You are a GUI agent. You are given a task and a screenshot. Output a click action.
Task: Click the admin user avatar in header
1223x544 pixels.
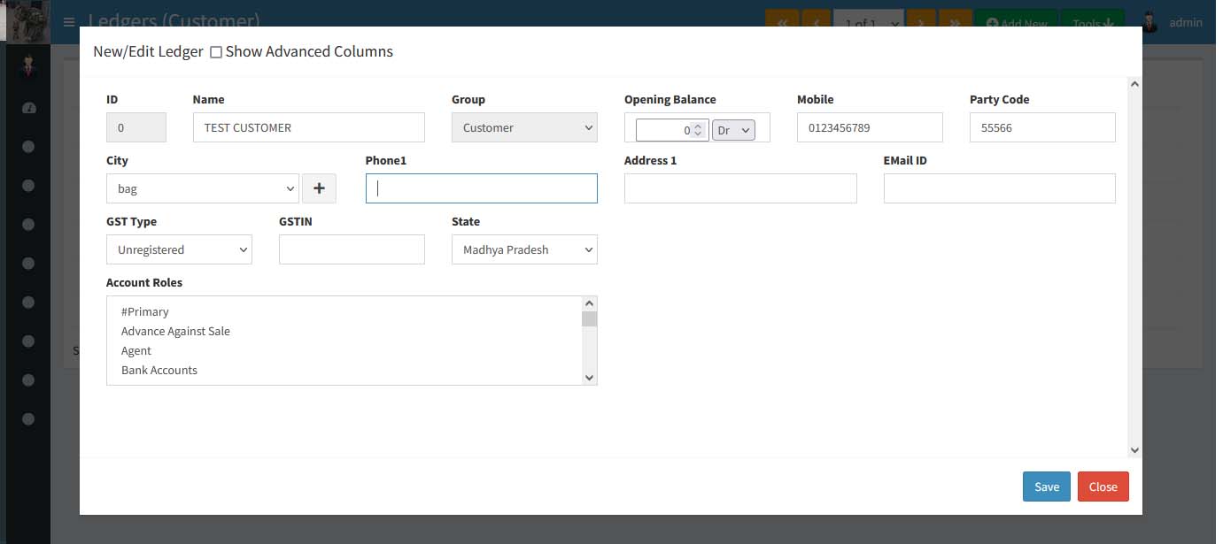point(1149,22)
